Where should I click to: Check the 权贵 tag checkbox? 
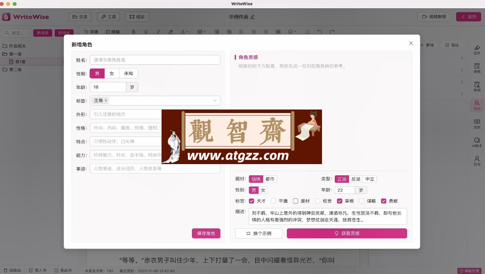[318, 201]
